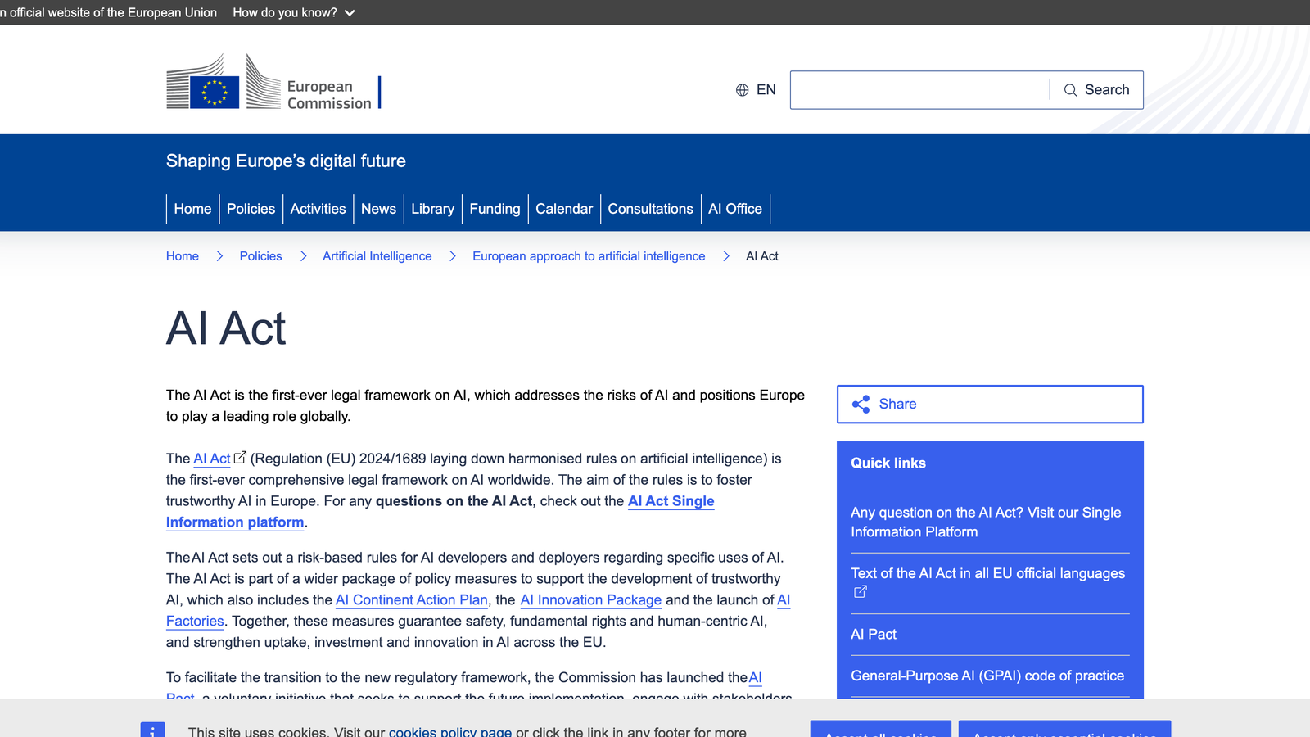The height and width of the screenshot is (737, 1310).
Task: Expand the breadcrumb arrow after Policies
Action: [x=303, y=255]
